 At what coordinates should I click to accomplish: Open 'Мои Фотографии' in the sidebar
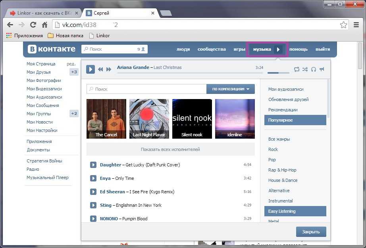coord(44,80)
